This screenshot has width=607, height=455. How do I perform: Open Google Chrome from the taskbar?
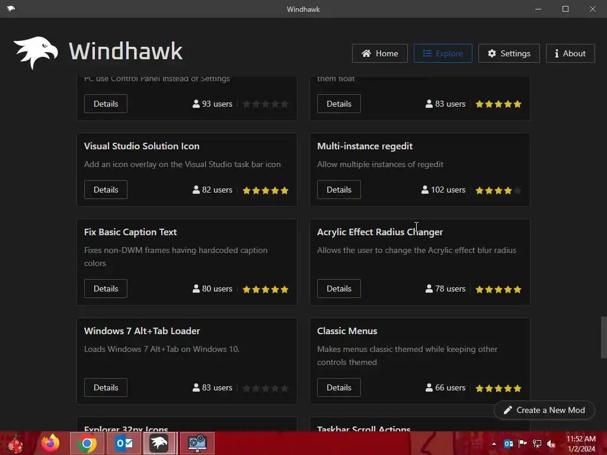(x=87, y=443)
